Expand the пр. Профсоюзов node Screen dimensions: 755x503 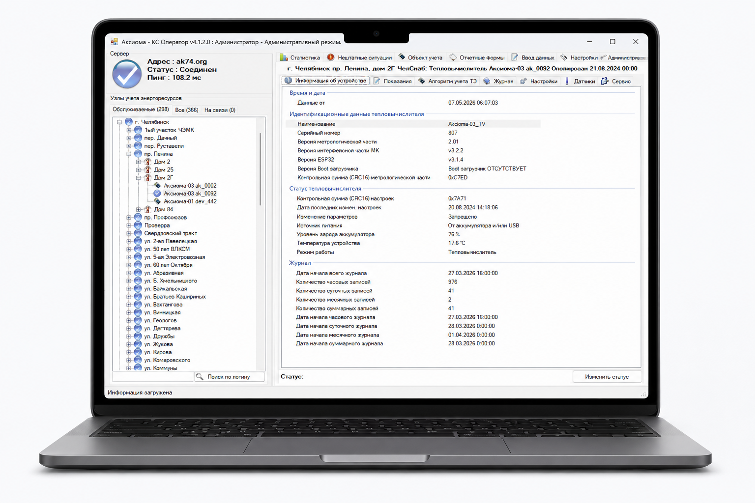(x=129, y=217)
